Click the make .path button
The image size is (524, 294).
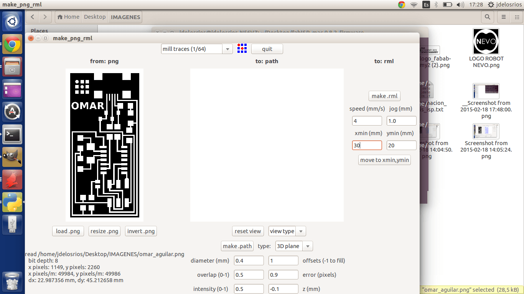(x=237, y=246)
